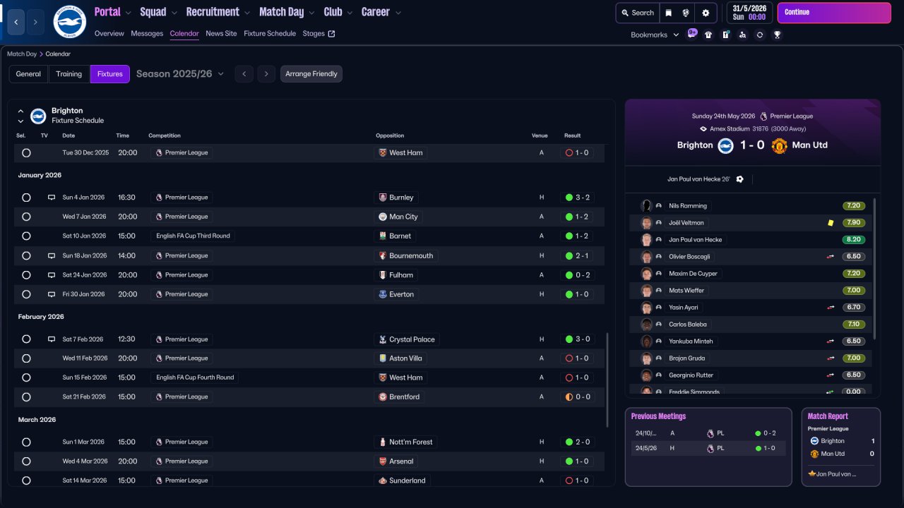Go to previous season with left arrow

[244, 74]
